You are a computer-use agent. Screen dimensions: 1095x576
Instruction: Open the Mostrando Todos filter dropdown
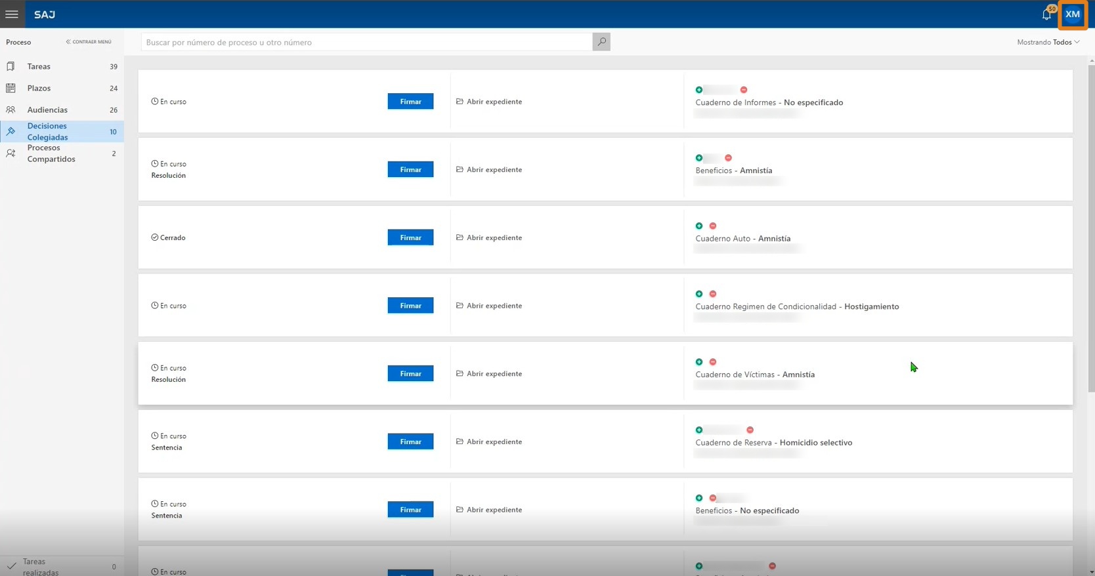click(x=1048, y=42)
